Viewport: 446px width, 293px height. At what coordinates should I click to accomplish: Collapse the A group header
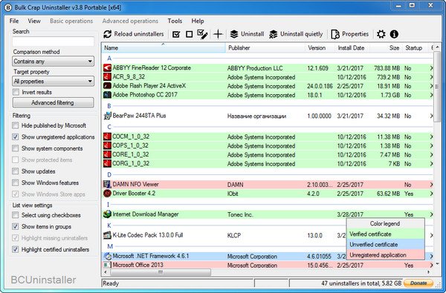(109, 58)
